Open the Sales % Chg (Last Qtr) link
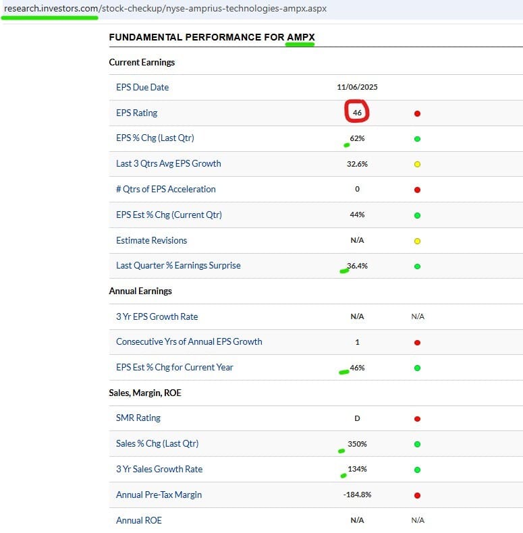This screenshot has height=533, width=523. 157,443
